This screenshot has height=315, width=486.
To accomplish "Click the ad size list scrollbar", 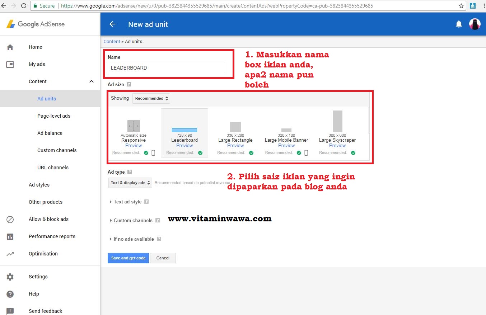I will click(369, 120).
